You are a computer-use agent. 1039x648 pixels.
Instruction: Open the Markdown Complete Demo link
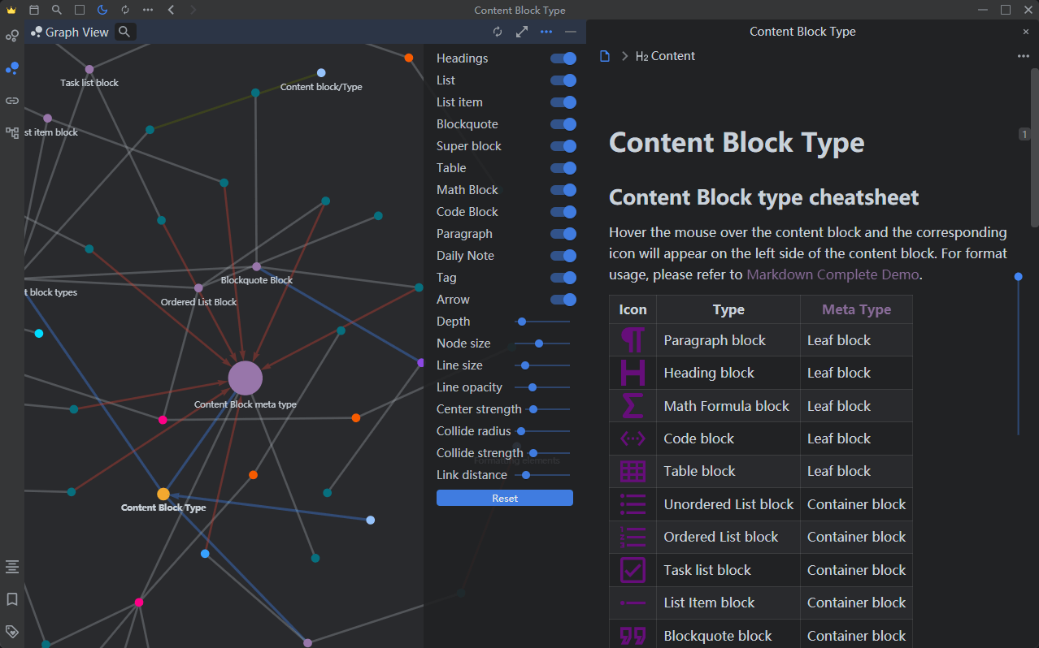[833, 274]
